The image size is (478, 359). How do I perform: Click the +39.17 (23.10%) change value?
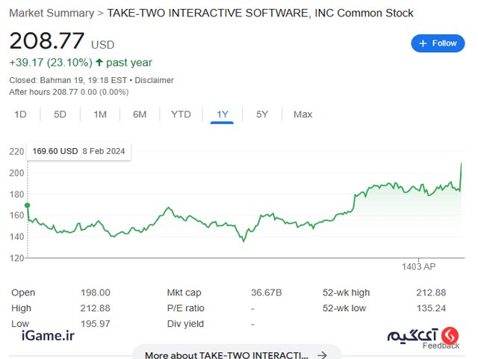(x=51, y=63)
